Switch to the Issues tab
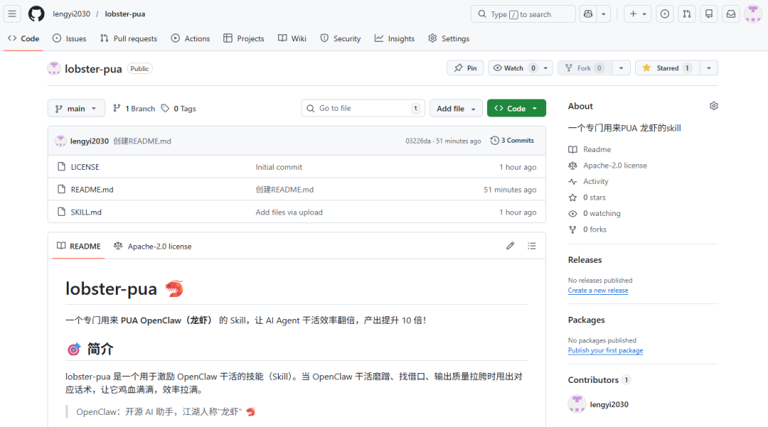Screen dimensions: 768x427 70,38
